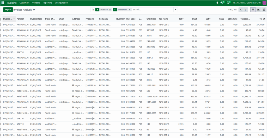Sort by Partner column header

20,19
